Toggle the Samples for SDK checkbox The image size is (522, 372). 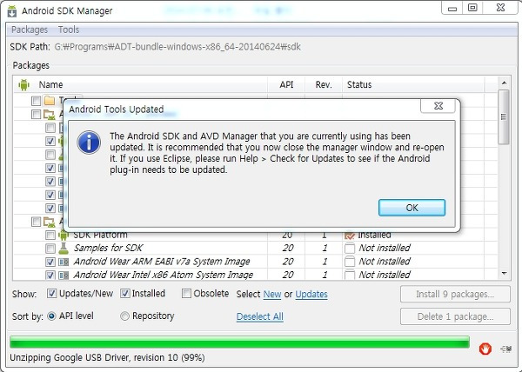[x=50, y=248]
